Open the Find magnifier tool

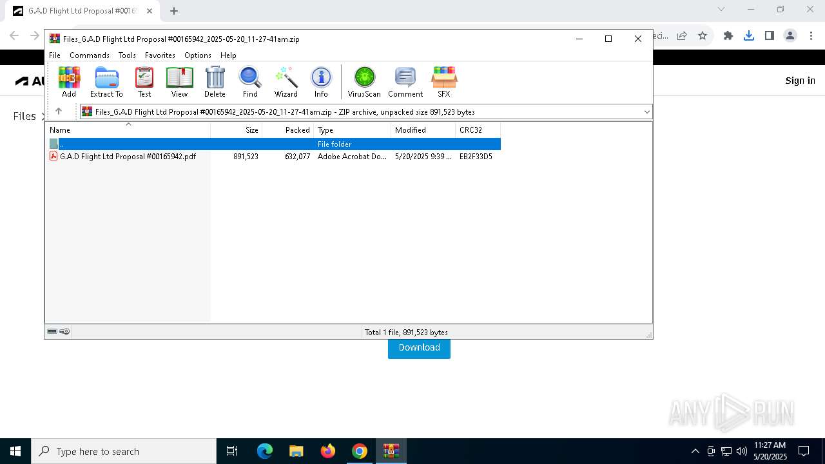click(250, 82)
